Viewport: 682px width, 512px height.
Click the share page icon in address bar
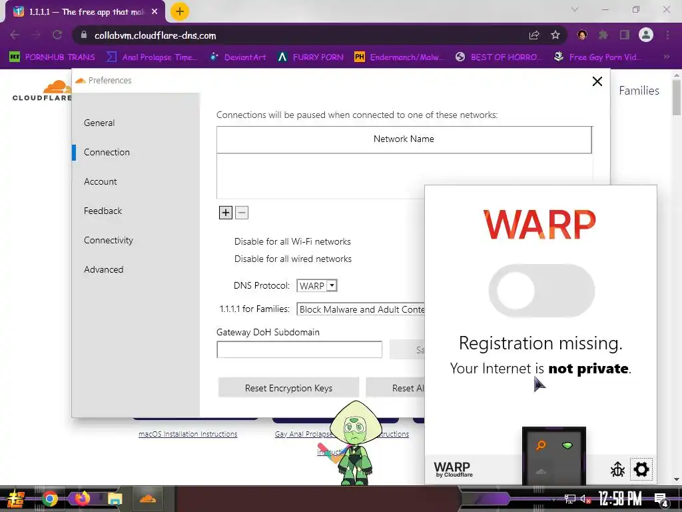tap(534, 35)
